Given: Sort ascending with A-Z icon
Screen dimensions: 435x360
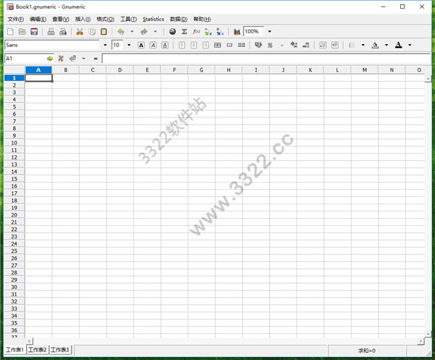Looking at the screenshot, I should click(208, 32).
